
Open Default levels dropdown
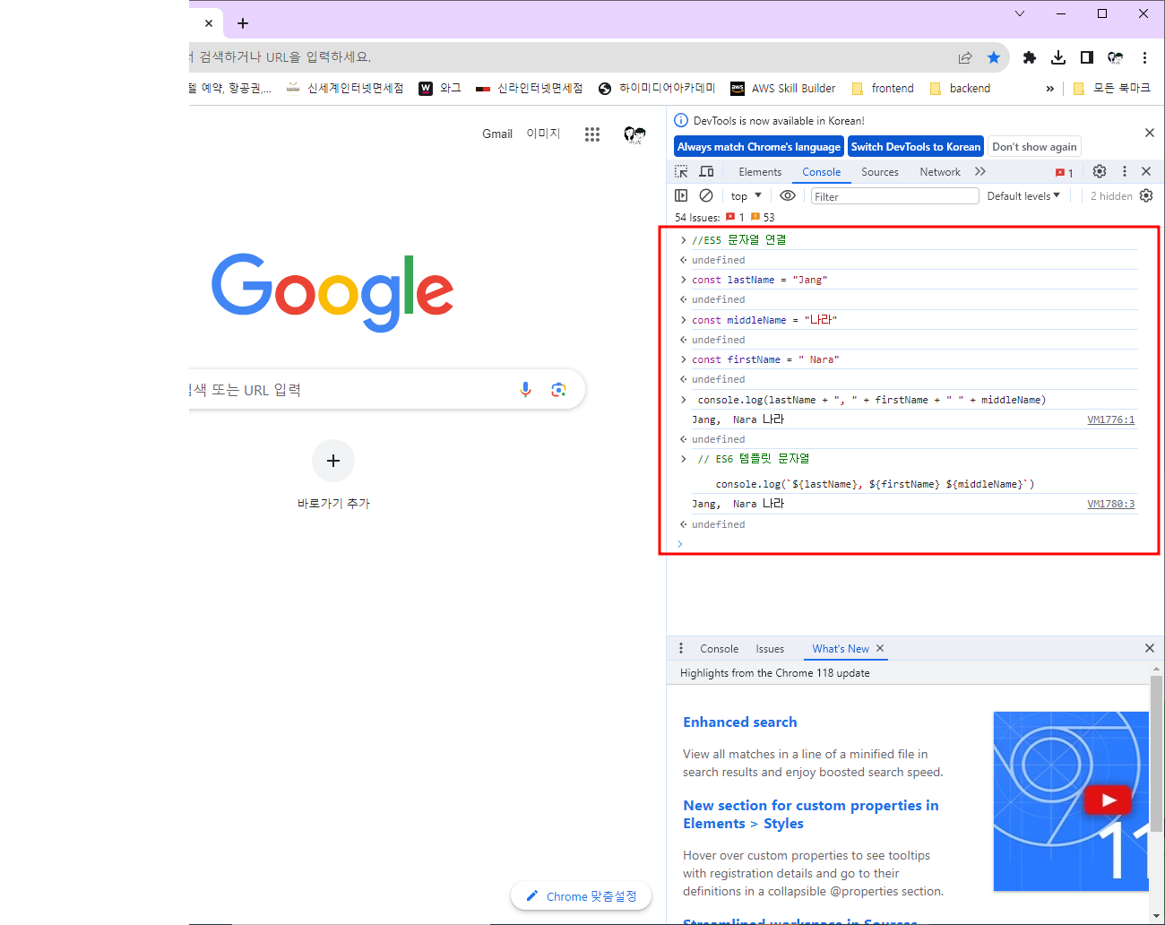pos(1023,195)
